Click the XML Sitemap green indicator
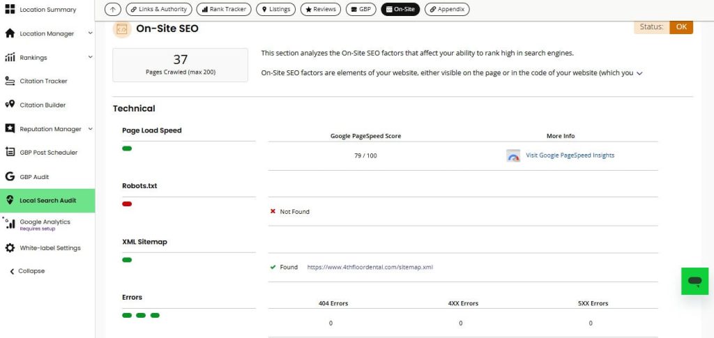Viewport: 714px width, 338px height. click(x=127, y=260)
